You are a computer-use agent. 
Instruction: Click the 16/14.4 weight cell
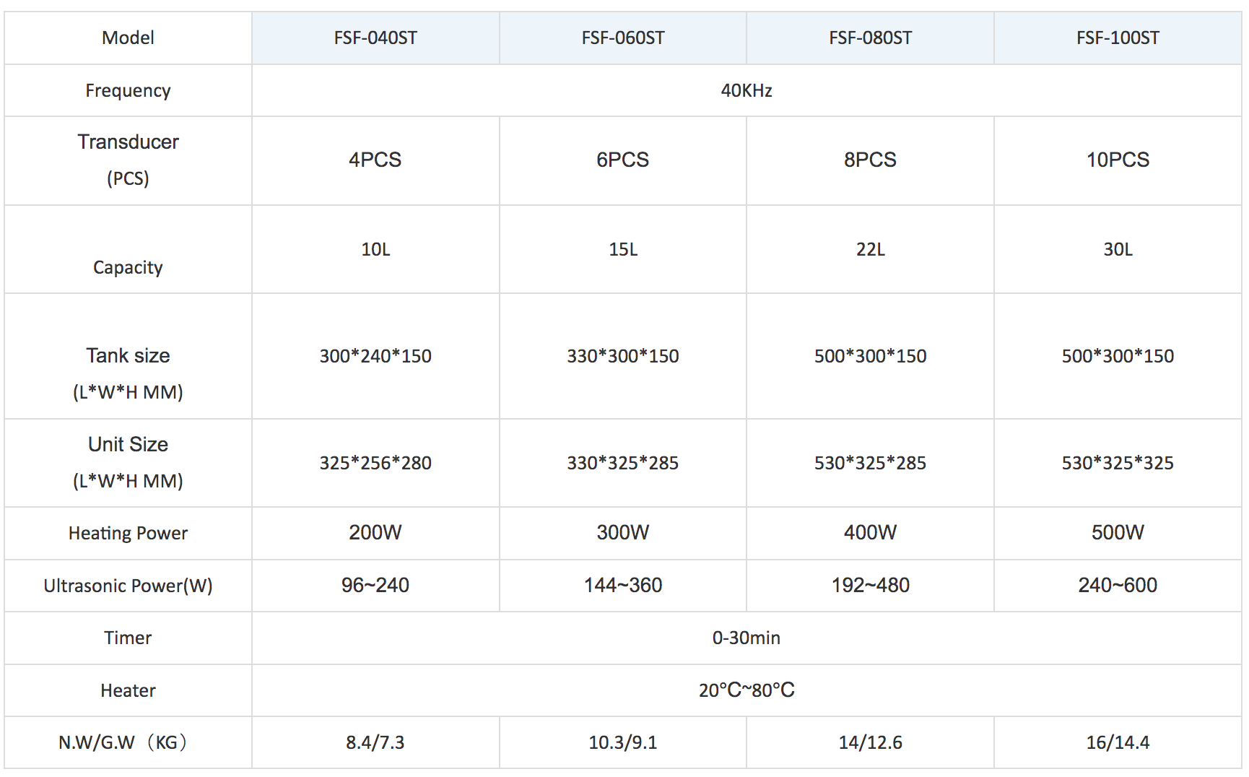coord(1118,742)
